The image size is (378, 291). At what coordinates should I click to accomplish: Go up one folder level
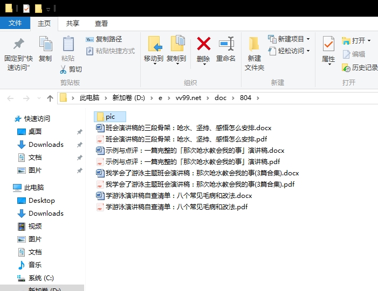tap(50, 98)
